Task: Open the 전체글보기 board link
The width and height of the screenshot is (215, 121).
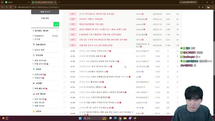Action: click(x=39, y=36)
